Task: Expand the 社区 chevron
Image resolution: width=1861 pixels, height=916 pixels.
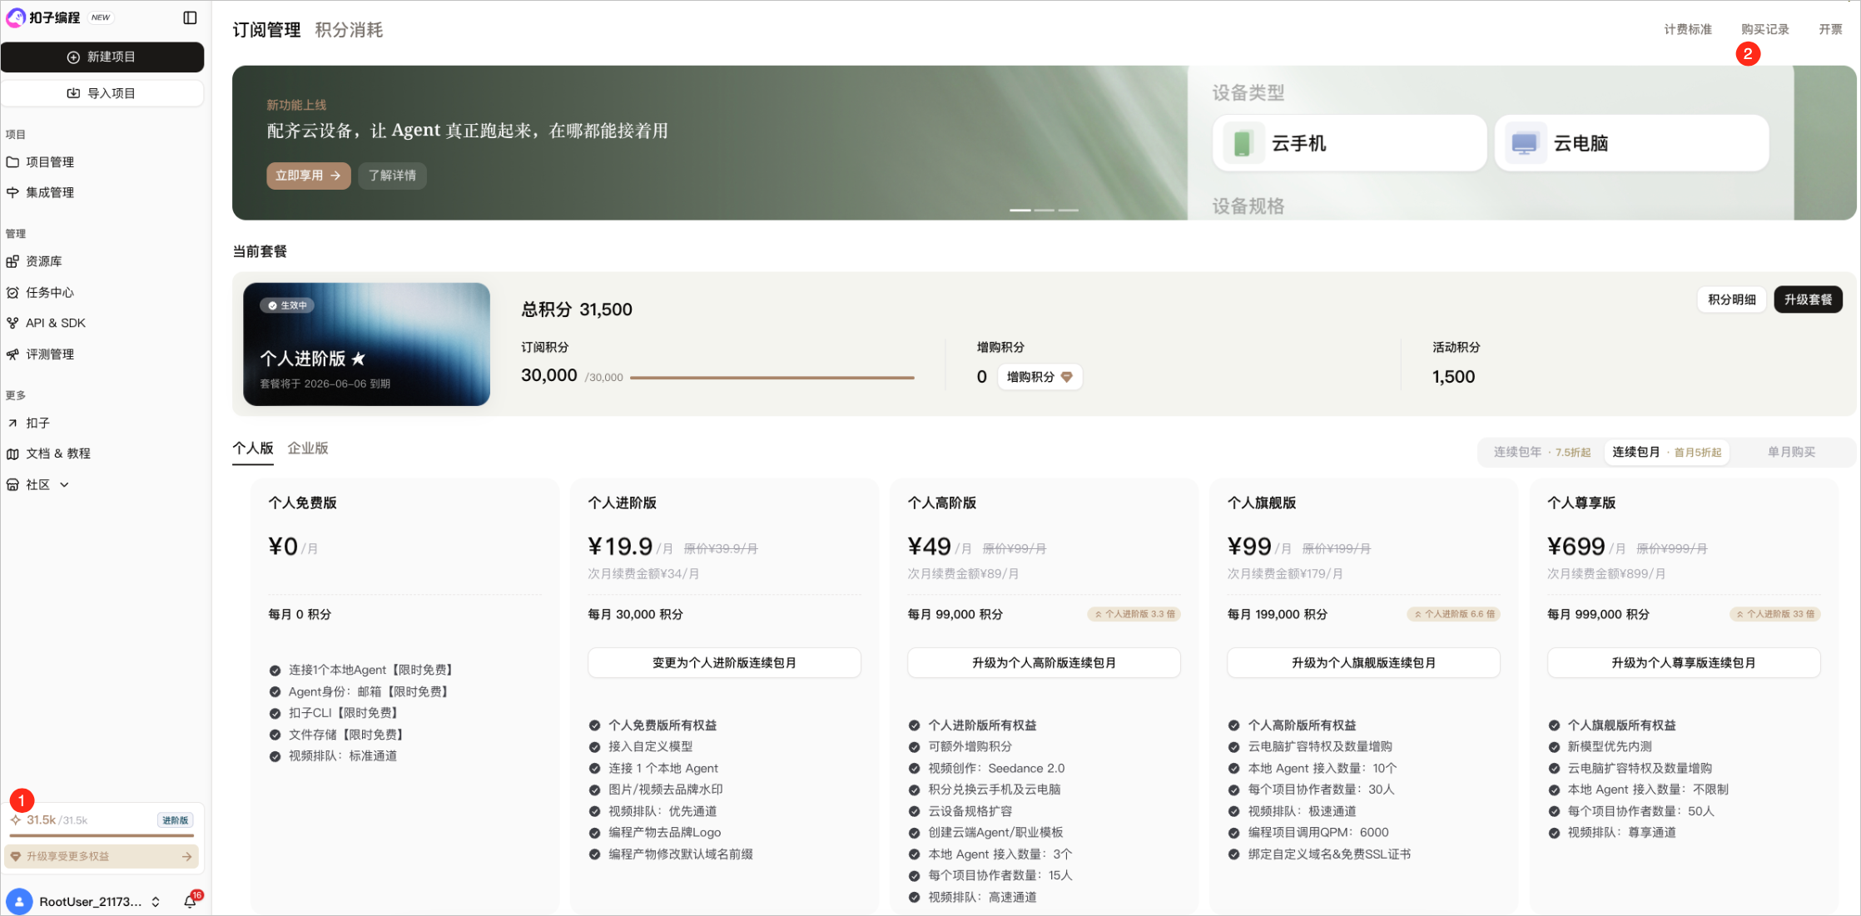Action: tap(64, 484)
